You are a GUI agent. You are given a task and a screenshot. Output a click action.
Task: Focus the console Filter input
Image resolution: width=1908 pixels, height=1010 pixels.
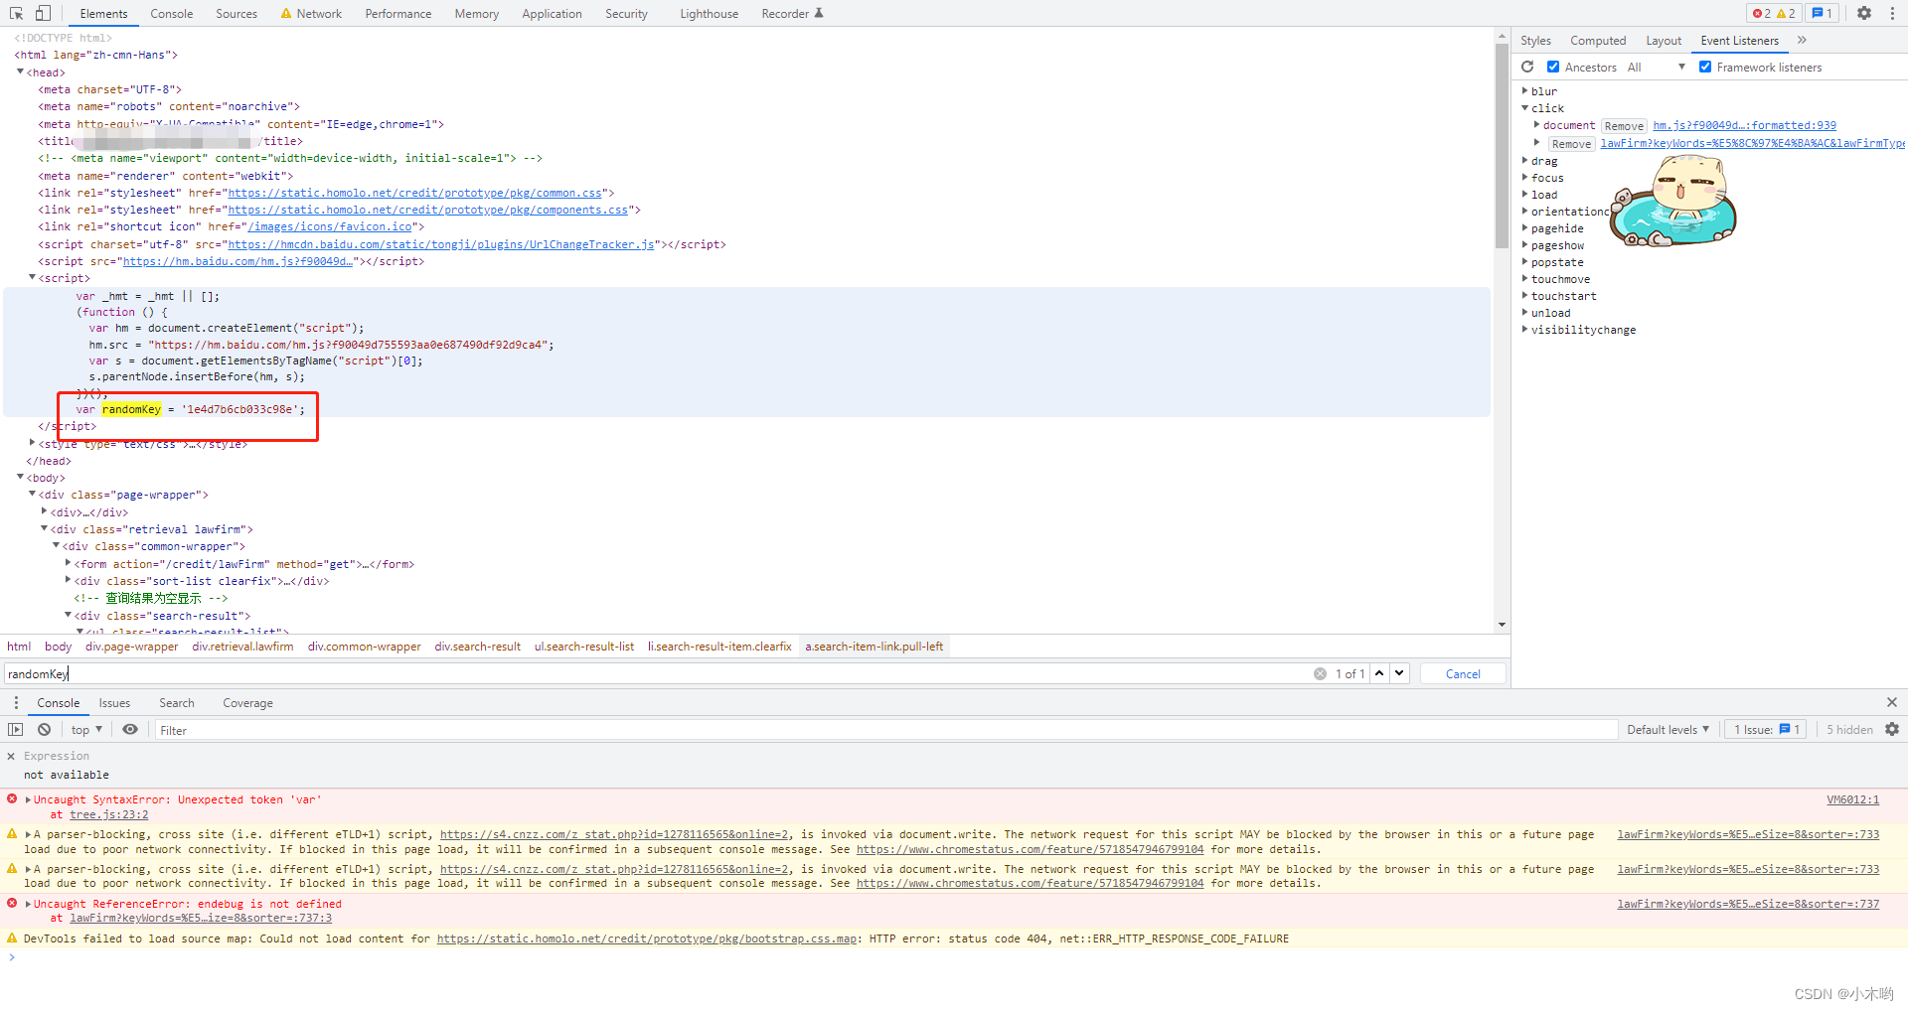click(884, 730)
